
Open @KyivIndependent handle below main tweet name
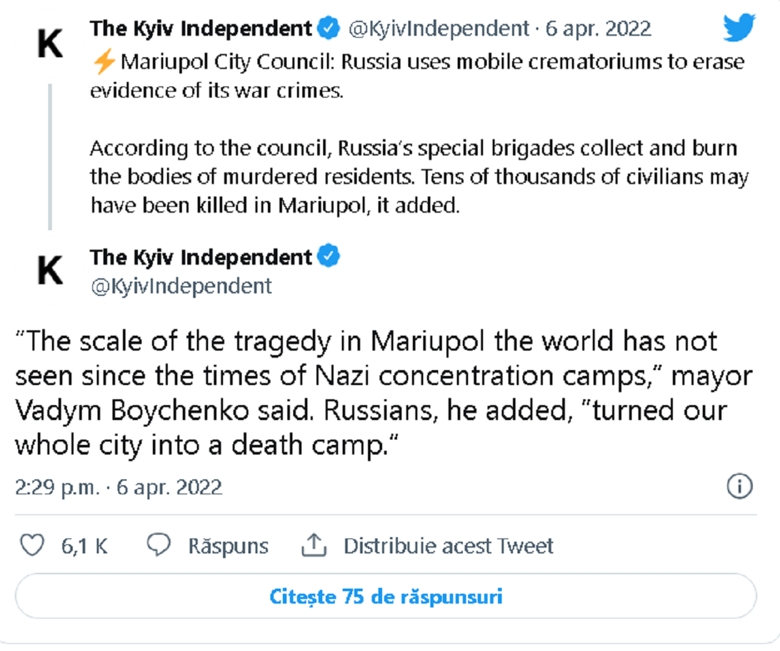tap(181, 286)
